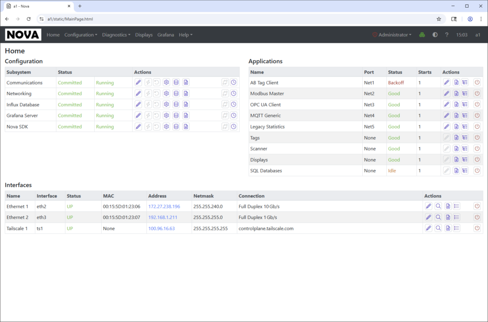Go to the Displays nav item
Image resolution: width=488 pixels, height=322 pixels.
(144, 35)
